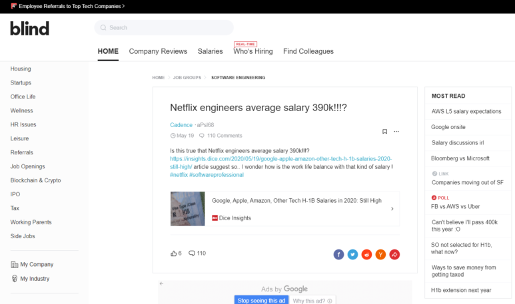Open the Wellness topic
Screen dimensions: 515x304
22,110
